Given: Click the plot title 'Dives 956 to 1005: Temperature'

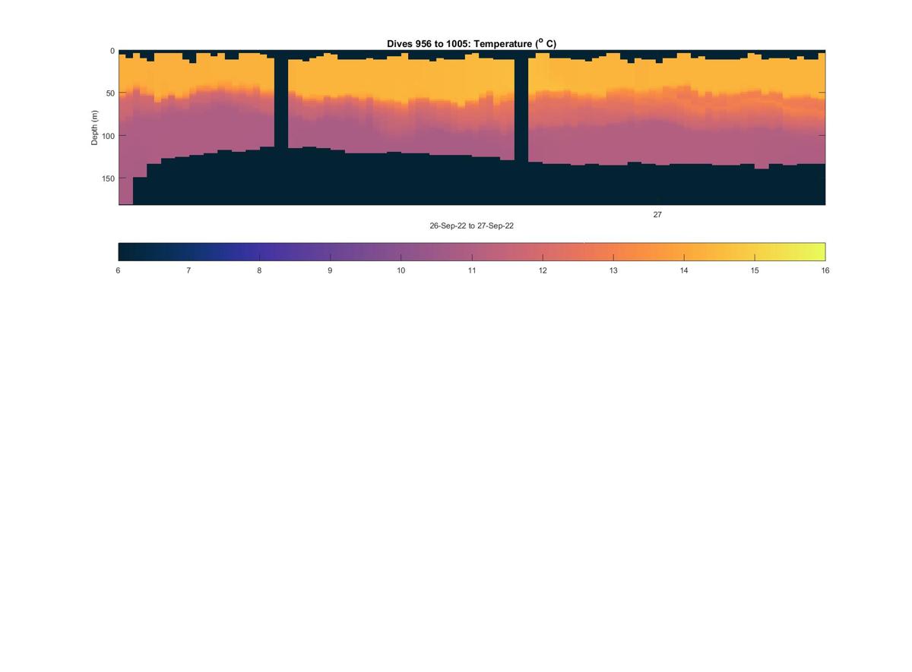Looking at the screenshot, I should [471, 43].
